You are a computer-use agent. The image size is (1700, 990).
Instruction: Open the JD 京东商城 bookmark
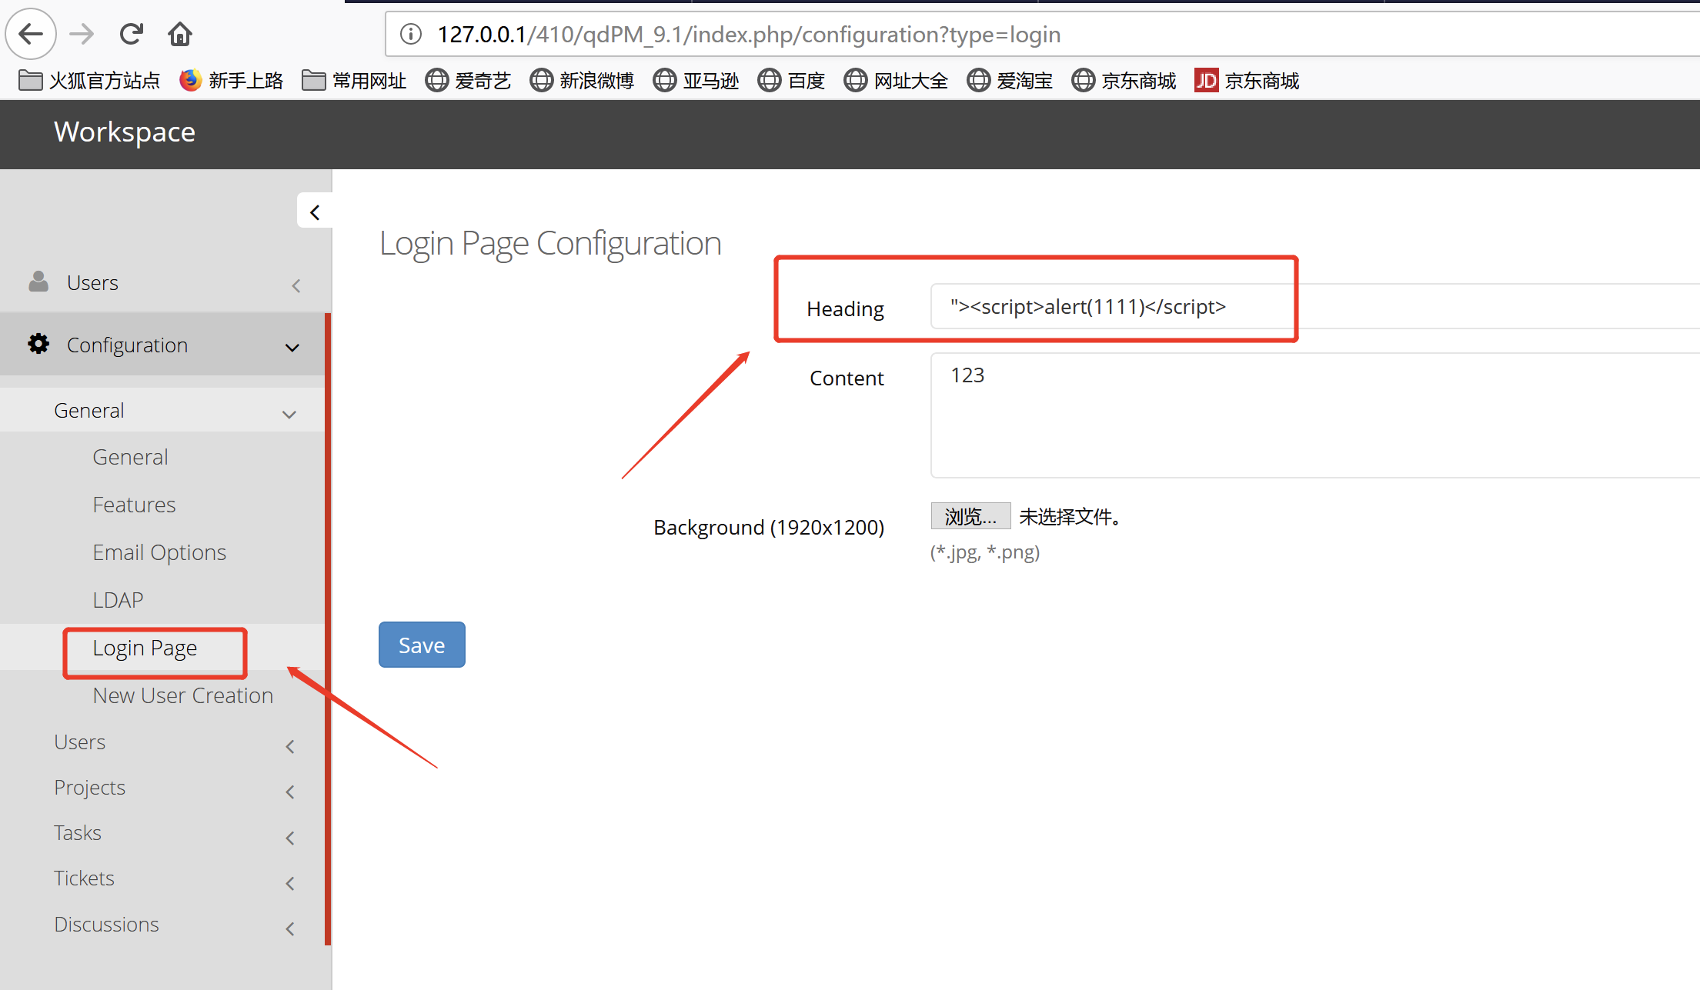pyautogui.click(x=1247, y=80)
